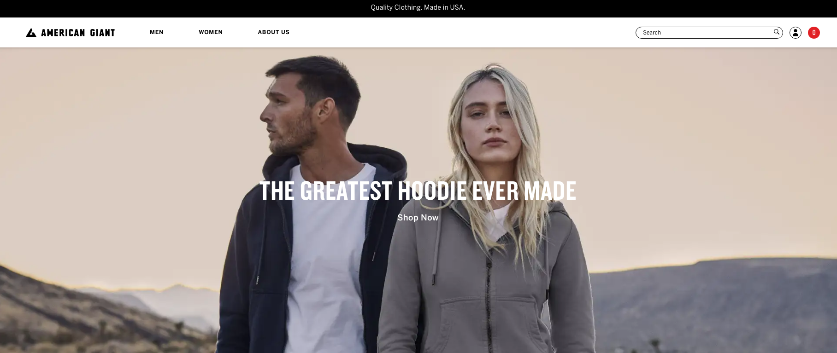Open the WOMEN navigation menu
The width and height of the screenshot is (837, 353).
tap(211, 32)
